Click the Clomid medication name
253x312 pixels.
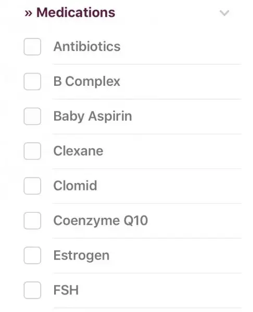(x=75, y=186)
